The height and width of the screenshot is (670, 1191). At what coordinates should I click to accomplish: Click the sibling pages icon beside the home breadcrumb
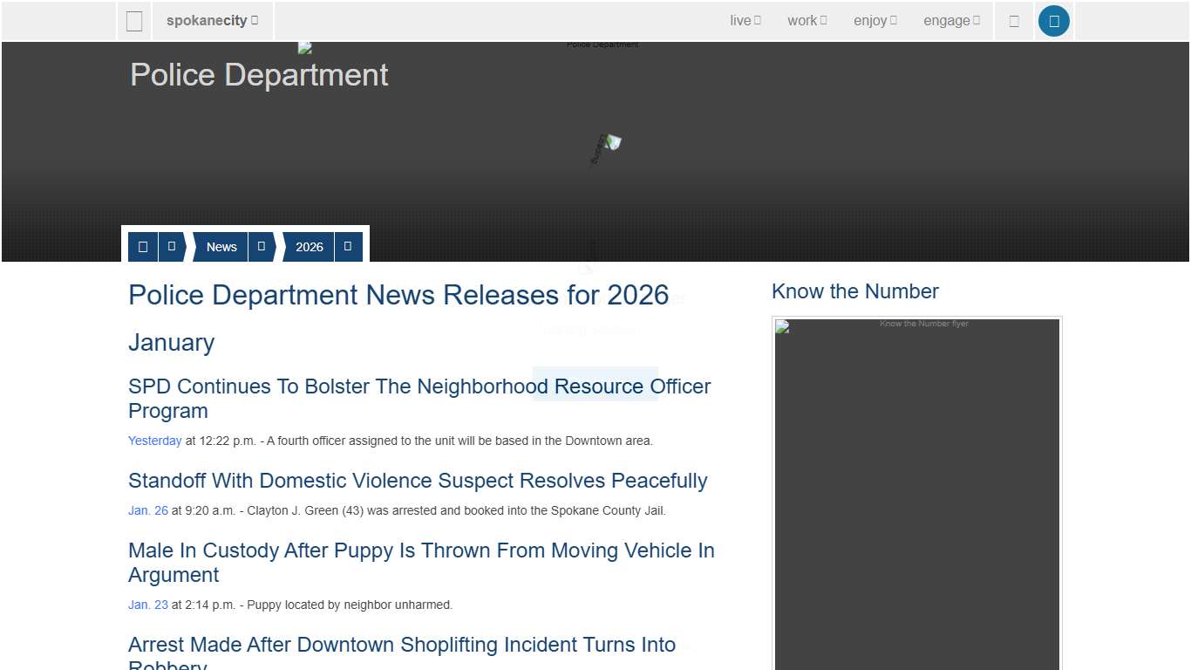pos(172,246)
